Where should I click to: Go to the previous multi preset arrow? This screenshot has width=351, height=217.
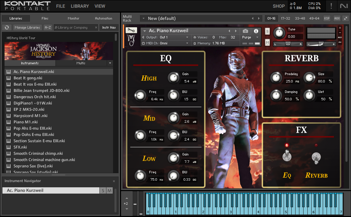[x=253, y=19]
